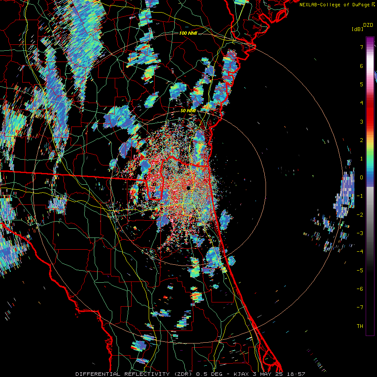Click the -5 value on the color scale
377x377 pixels.
click(x=360, y=271)
